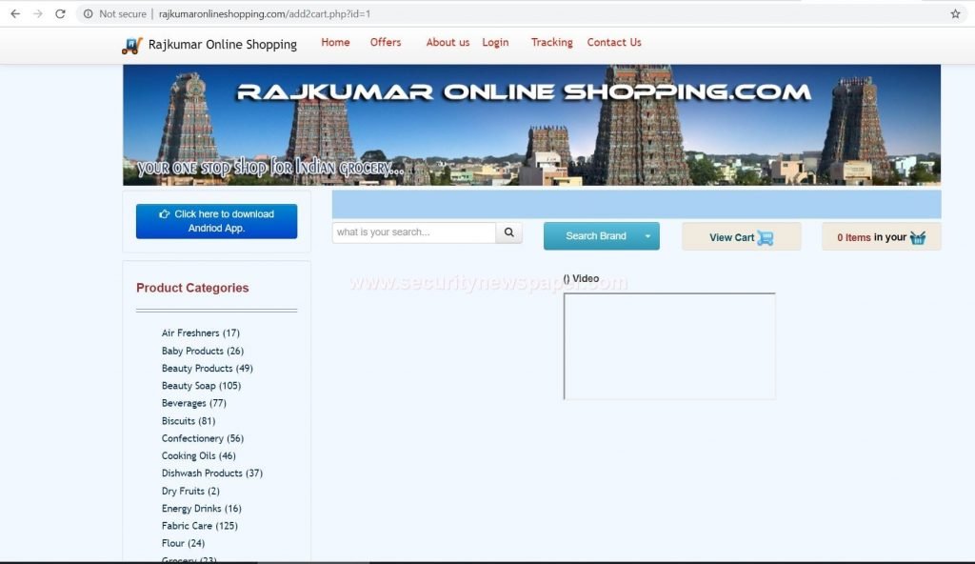Click the Not secure info icon
This screenshot has width=975, height=564.
[89, 13]
